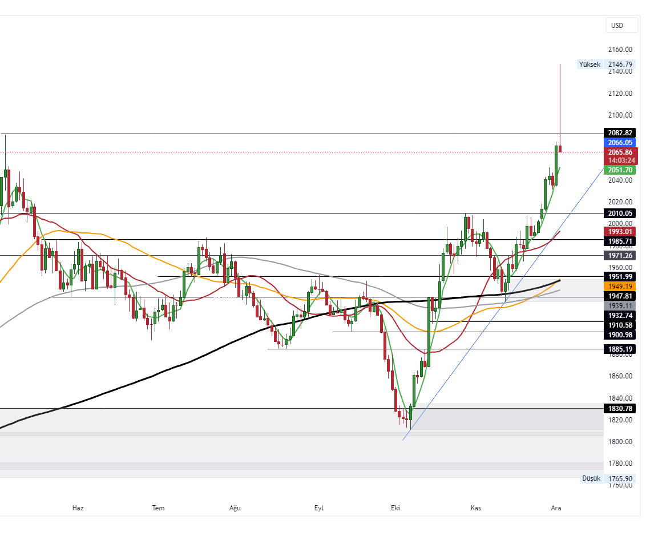Click the orange 1949.19 price label
This screenshot has height=536, width=646.
[620, 286]
